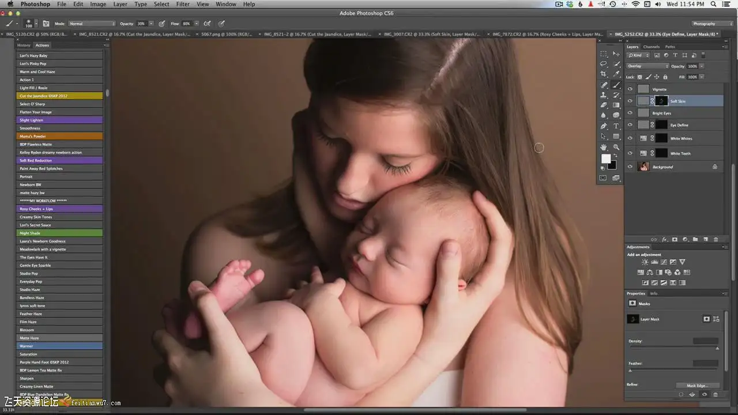Open the Layer menu
This screenshot has height=415, width=738.
120,4
